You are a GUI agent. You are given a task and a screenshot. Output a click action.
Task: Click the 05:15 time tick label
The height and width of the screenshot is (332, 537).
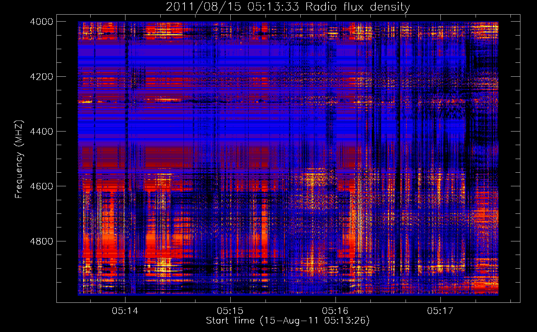click(x=230, y=311)
